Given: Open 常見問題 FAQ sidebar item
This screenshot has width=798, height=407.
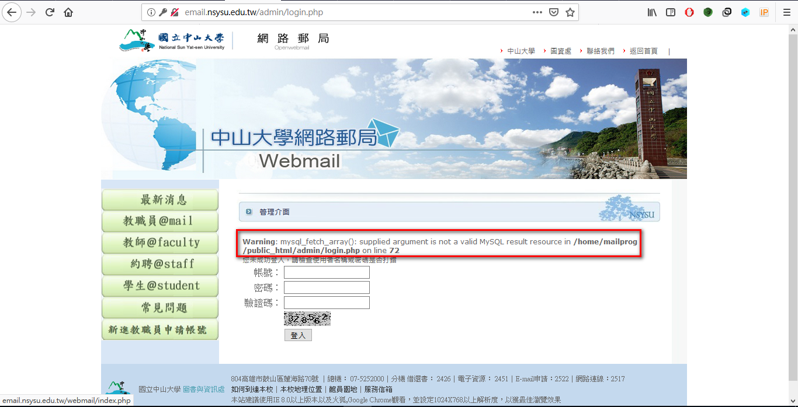Looking at the screenshot, I should pyautogui.click(x=160, y=308).
